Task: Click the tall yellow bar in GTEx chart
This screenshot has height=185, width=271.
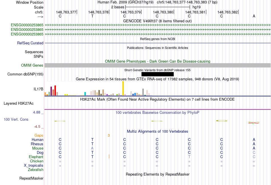Action: (x=123, y=88)
